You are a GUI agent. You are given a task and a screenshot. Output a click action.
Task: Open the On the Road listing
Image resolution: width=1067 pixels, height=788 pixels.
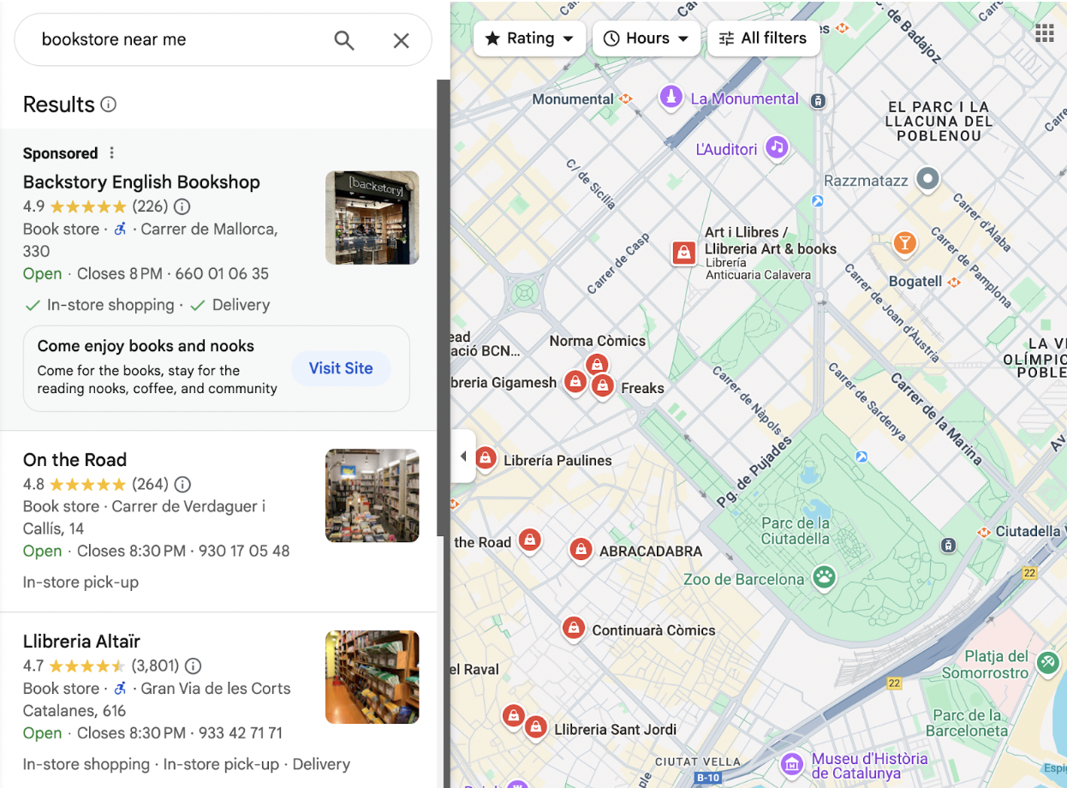point(75,460)
